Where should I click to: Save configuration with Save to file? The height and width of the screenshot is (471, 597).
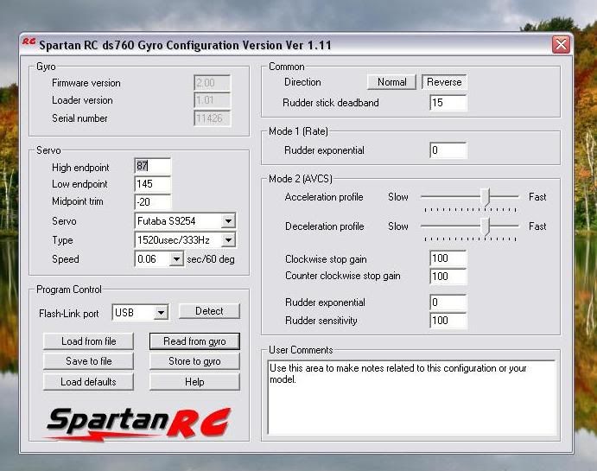coord(88,361)
